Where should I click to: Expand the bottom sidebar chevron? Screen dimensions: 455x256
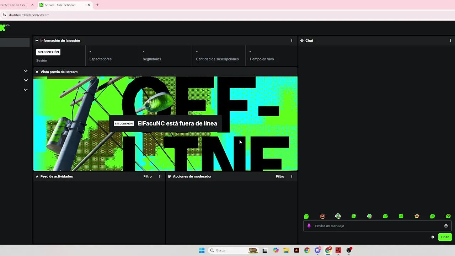tap(26, 90)
